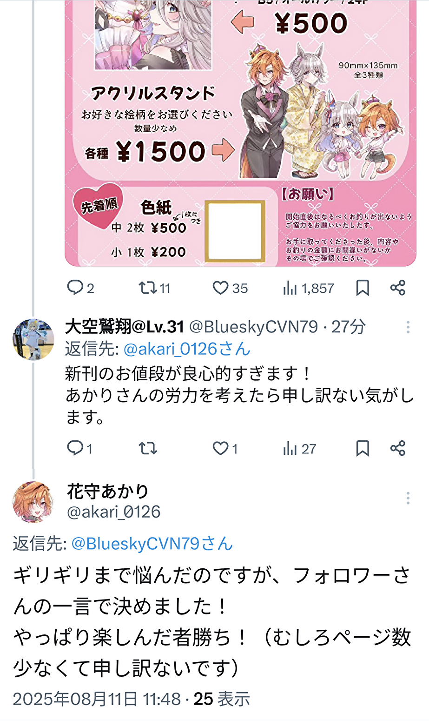Like the post with 35 likes
The image size is (429, 721).
coord(230,288)
